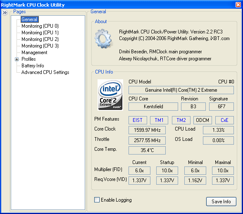Click 'Dmitri Besedin, RMClock main programmer' text
This screenshot has width=243, height=214.
click(x=160, y=52)
